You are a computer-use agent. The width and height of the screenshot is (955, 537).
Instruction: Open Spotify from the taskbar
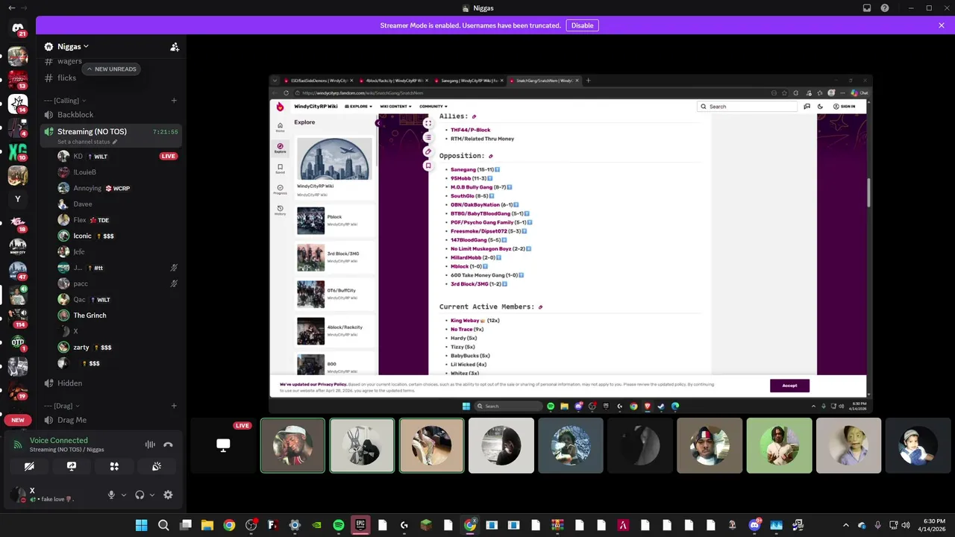(338, 525)
